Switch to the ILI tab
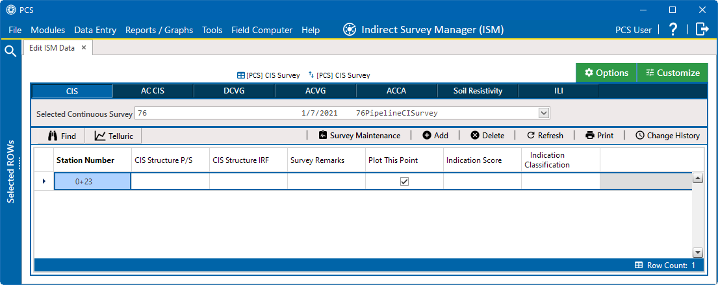718x285 pixels. point(559,91)
